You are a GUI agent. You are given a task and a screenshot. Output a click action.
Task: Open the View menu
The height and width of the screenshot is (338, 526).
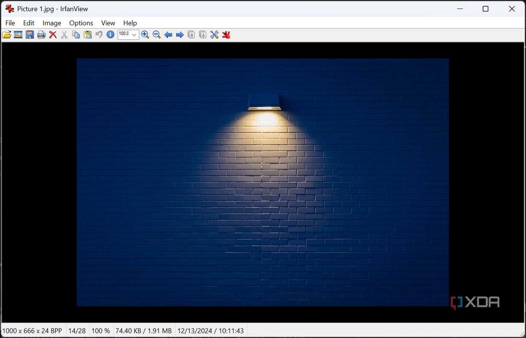(108, 23)
